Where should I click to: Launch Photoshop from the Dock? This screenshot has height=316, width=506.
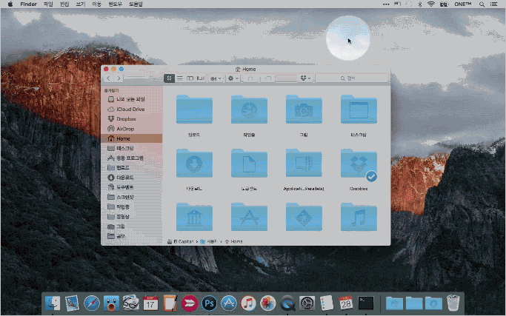[x=209, y=303]
